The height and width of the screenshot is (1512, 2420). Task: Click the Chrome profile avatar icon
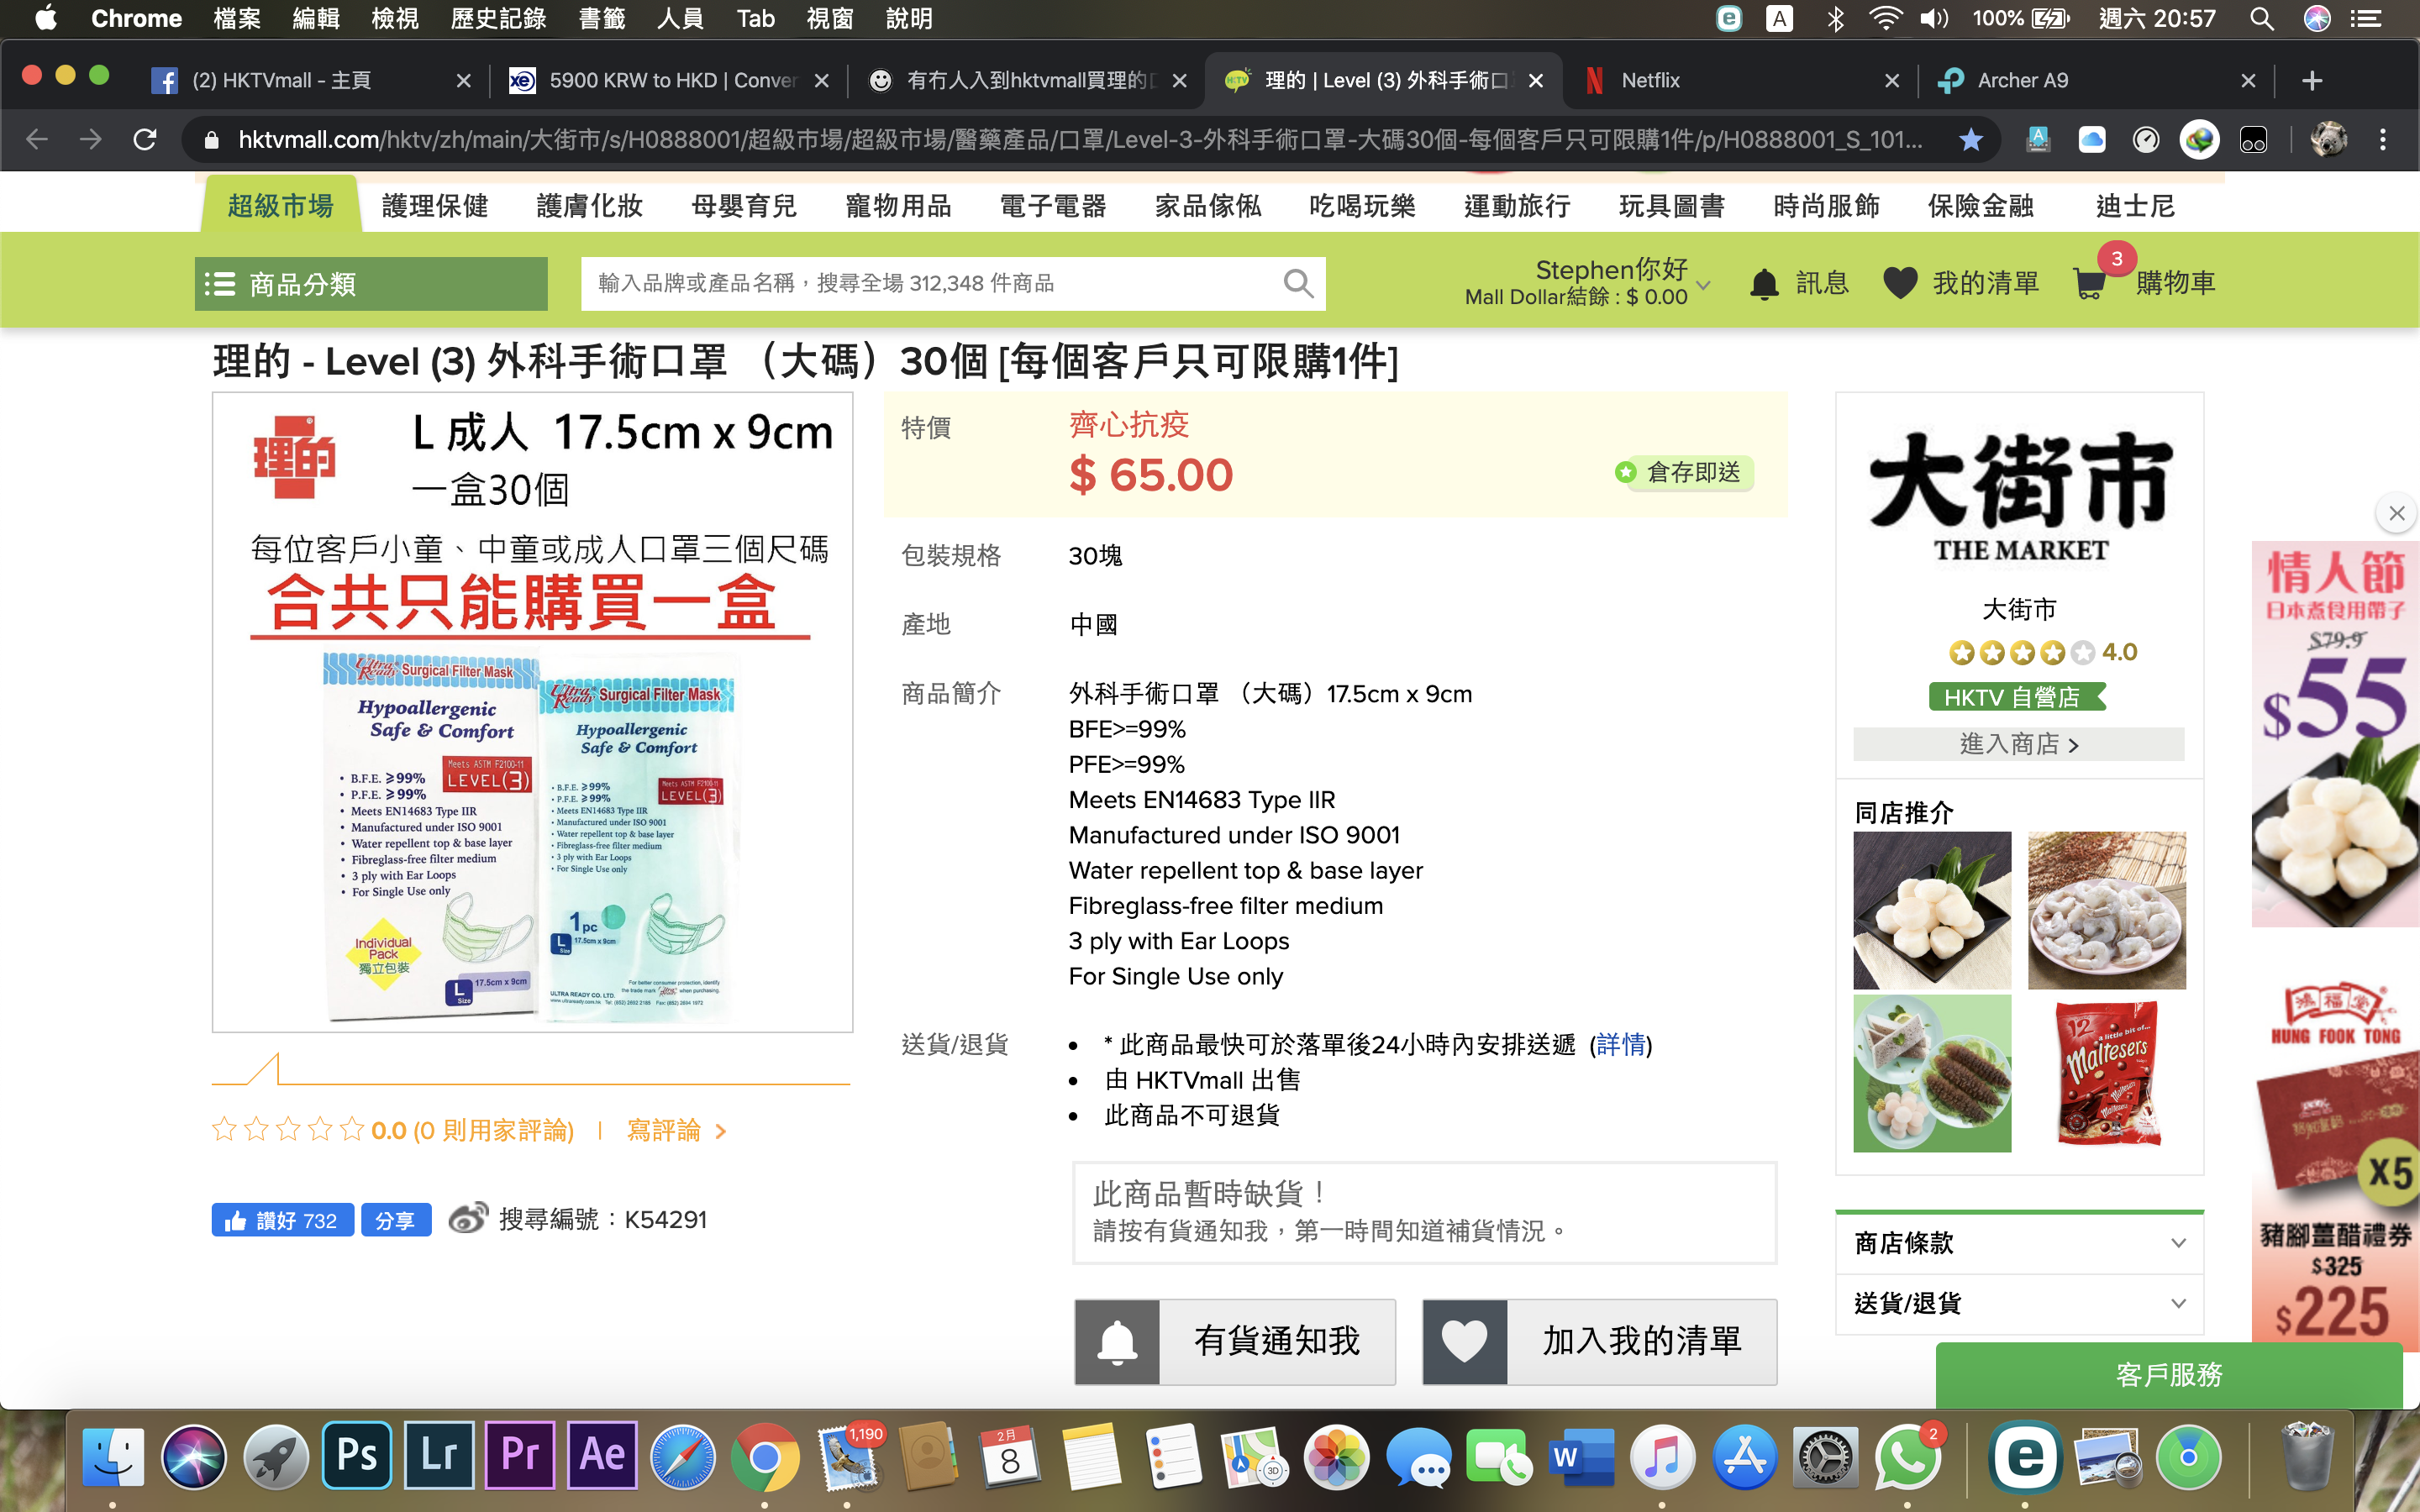pyautogui.click(x=2329, y=139)
